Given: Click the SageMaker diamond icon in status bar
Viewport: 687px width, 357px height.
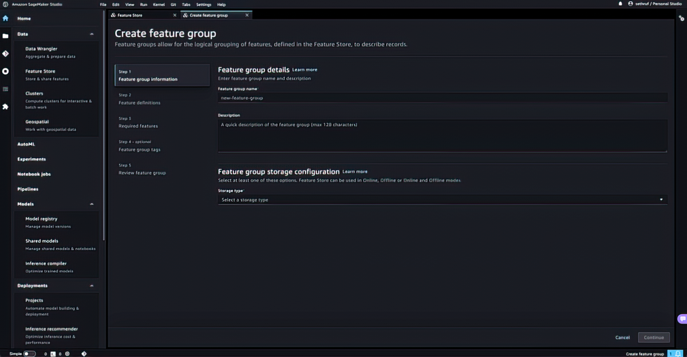Looking at the screenshot, I should point(84,353).
